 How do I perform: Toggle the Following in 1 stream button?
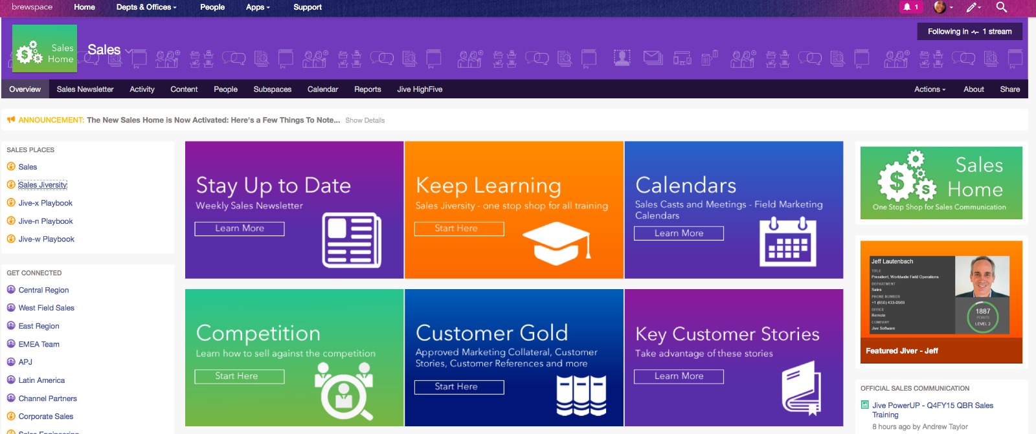[x=969, y=32]
